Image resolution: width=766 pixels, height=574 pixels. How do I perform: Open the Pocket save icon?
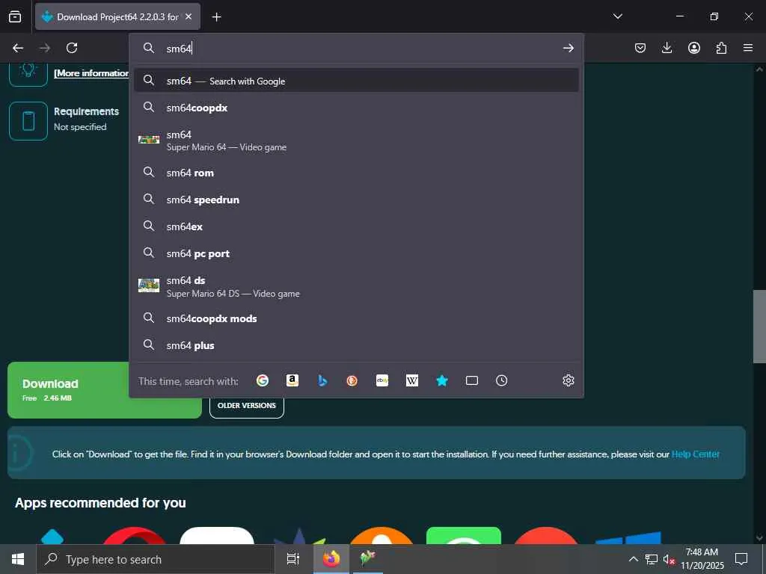point(640,48)
